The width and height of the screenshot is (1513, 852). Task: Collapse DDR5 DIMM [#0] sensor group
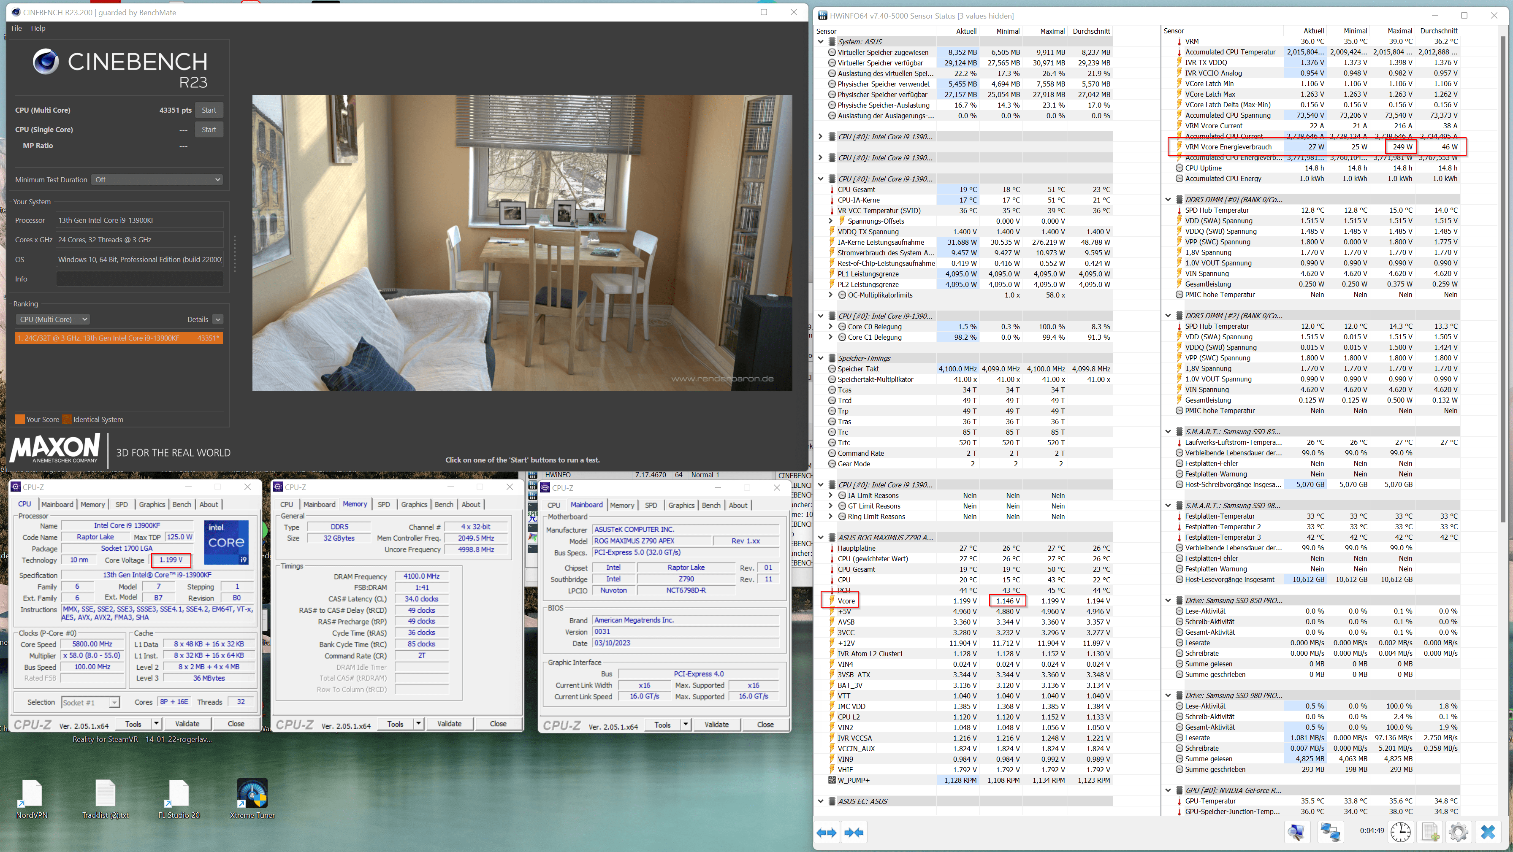[1168, 200]
